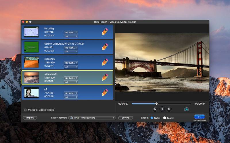Click the pencil icon on slideshow2 row
This screenshot has width=230, height=143.
105,77
